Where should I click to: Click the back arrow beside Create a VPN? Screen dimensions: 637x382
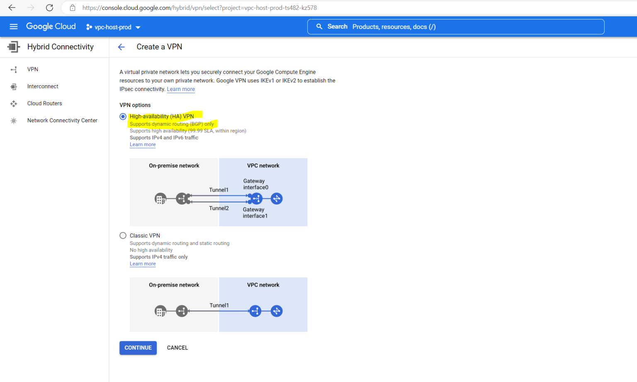(121, 47)
